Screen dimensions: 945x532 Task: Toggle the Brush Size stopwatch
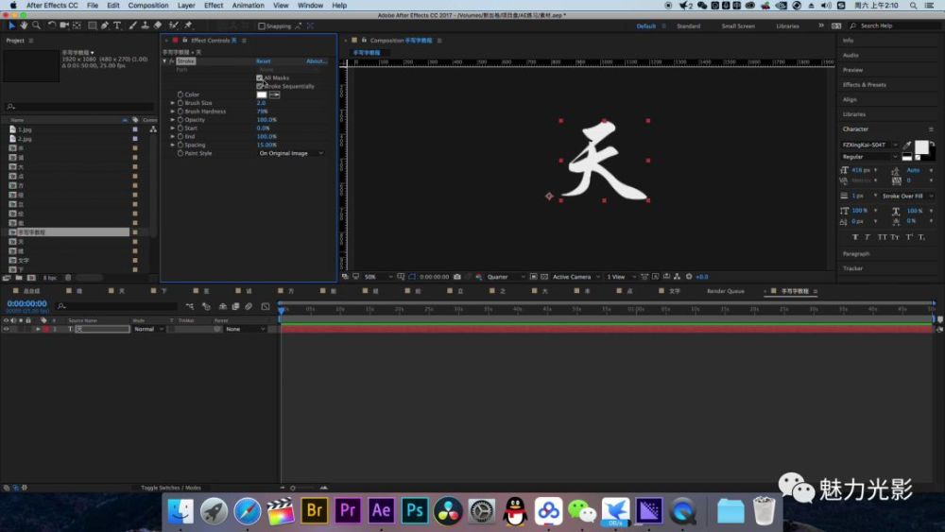click(x=180, y=103)
